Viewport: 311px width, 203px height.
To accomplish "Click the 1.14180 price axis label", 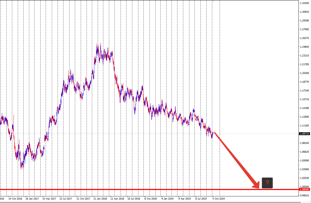I will [x=304, y=108].
